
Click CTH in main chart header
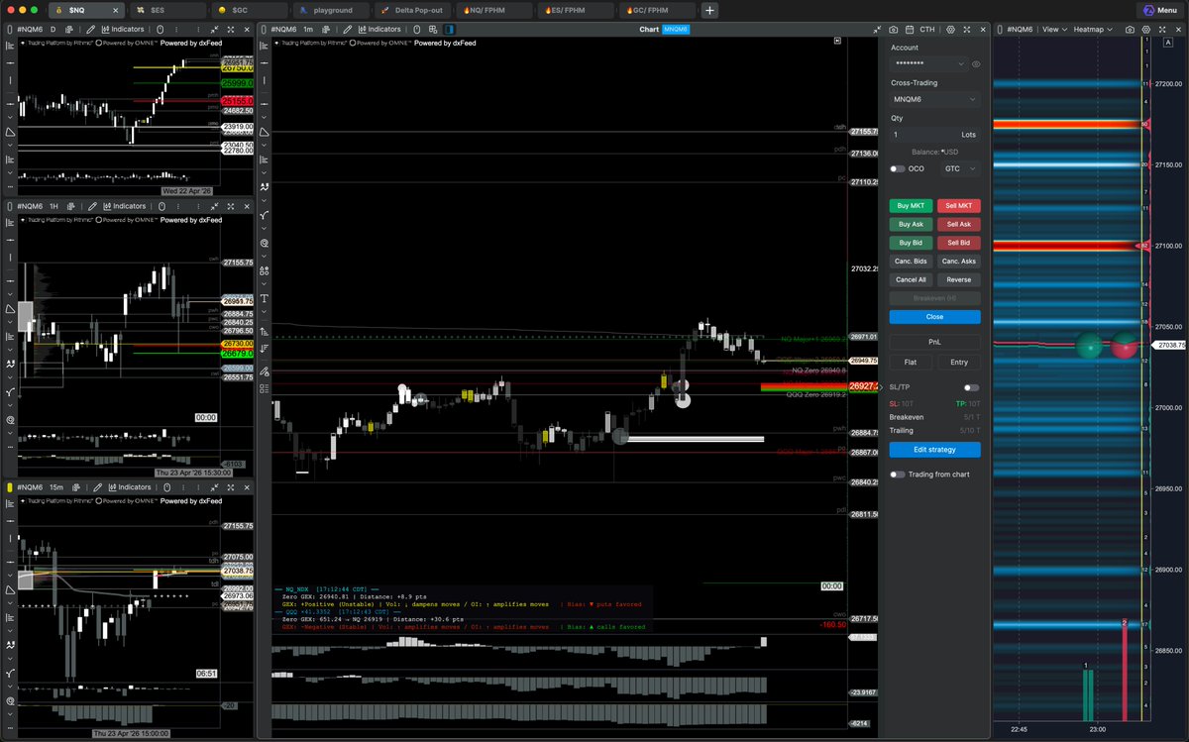(x=925, y=30)
